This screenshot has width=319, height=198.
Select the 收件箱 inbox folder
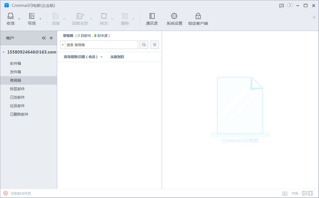15,63
